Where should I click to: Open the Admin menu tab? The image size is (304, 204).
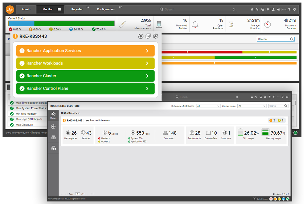click(26, 9)
